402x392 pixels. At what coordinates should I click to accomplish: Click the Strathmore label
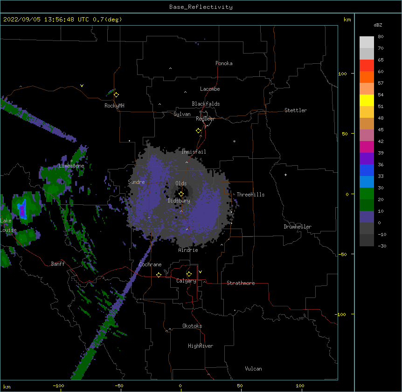click(241, 283)
